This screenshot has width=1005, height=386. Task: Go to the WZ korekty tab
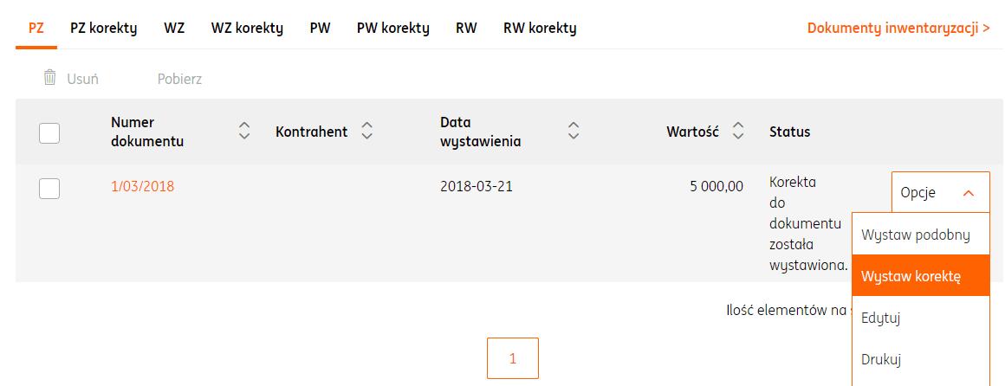click(247, 28)
